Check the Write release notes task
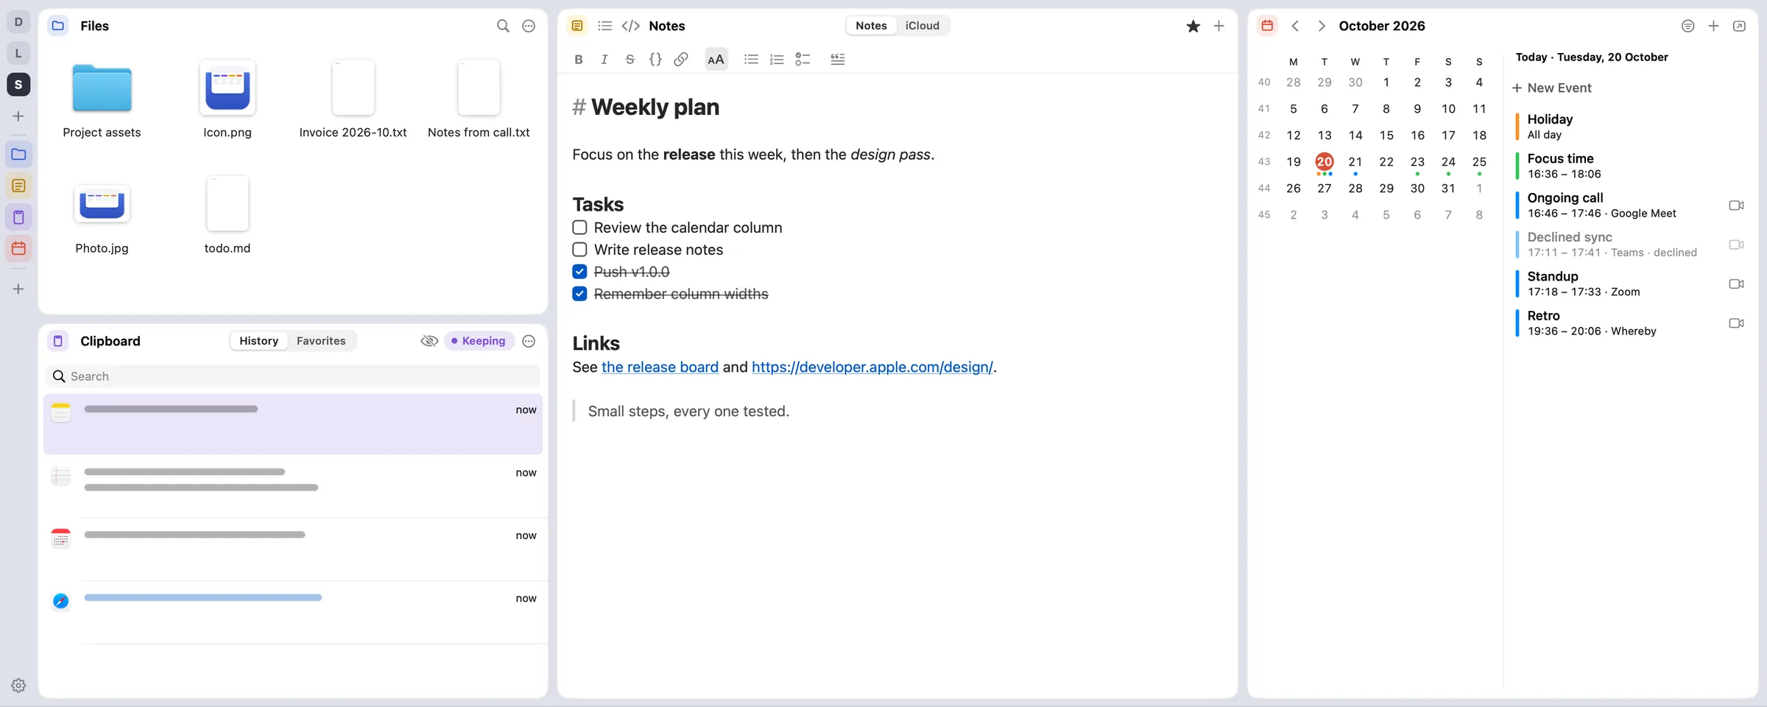The width and height of the screenshot is (1767, 707). pos(580,250)
